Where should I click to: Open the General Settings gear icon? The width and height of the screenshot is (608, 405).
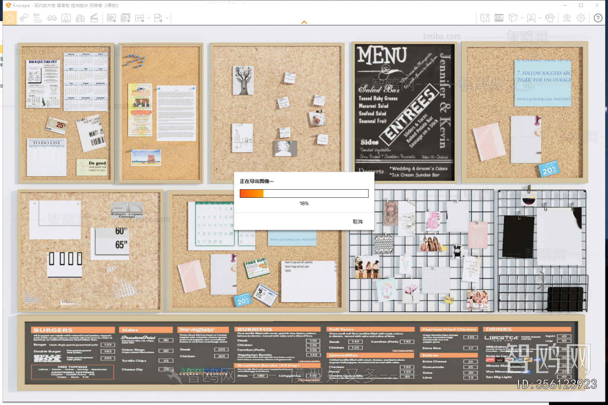pyautogui.click(x=581, y=18)
